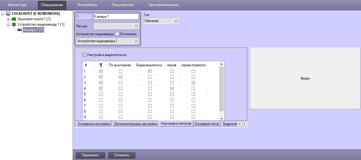Click the video capture device icon

[14, 24]
